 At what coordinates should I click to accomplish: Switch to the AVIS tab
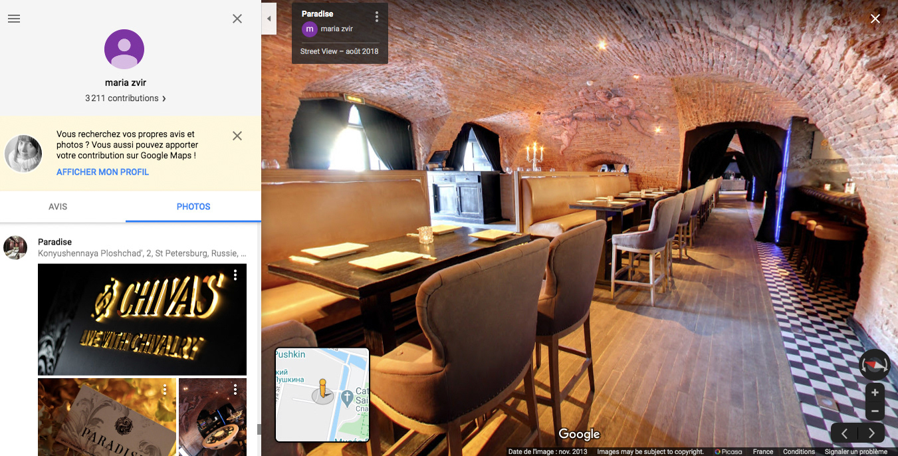(x=58, y=207)
